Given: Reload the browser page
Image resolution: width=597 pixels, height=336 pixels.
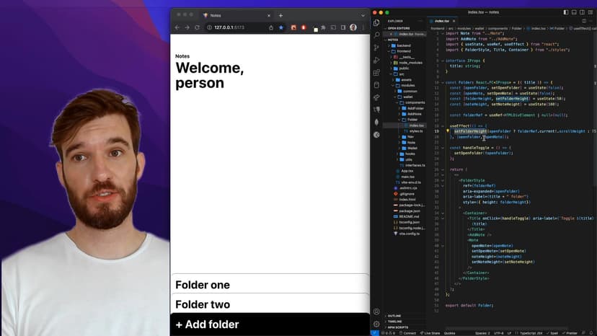Looking at the screenshot, I should click(x=196, y=27).
